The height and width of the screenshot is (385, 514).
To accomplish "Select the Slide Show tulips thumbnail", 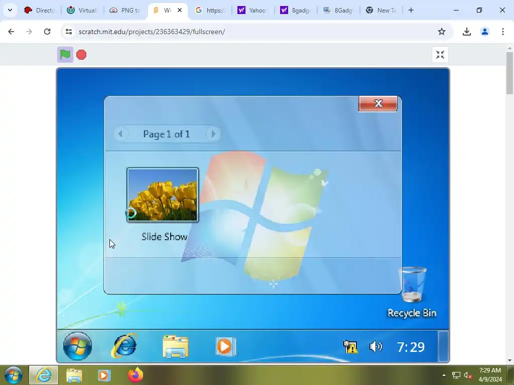I will pos(163,195).
